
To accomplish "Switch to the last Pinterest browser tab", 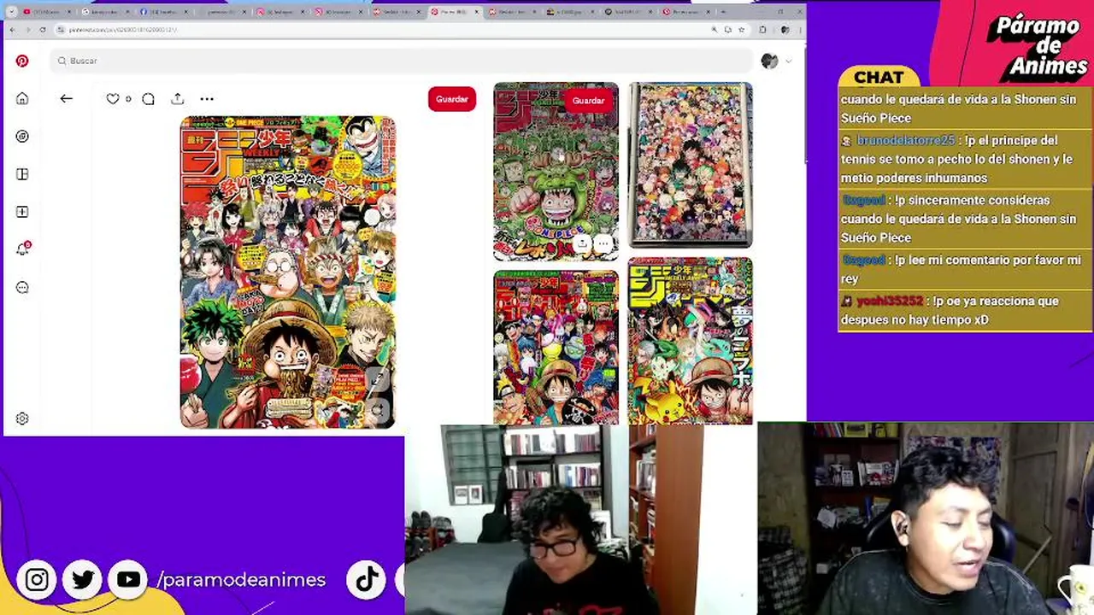I will (x=687, y=12).
